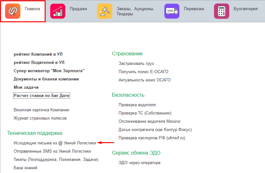Open Супер мотиватор "Моя Зарплата"
The image size is (265, 173).
[49, 71]
